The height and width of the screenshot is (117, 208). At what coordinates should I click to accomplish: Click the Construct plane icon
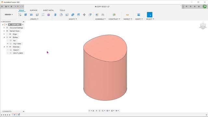pyautogui.click(x=114, y=15)
